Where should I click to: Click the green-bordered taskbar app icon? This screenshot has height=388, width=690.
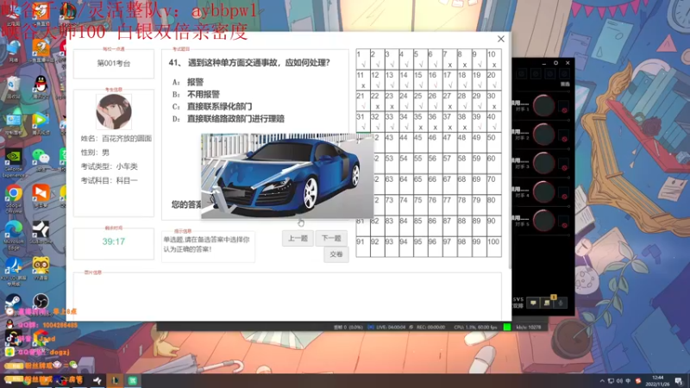pyautogui.click(x=133, y=380)
